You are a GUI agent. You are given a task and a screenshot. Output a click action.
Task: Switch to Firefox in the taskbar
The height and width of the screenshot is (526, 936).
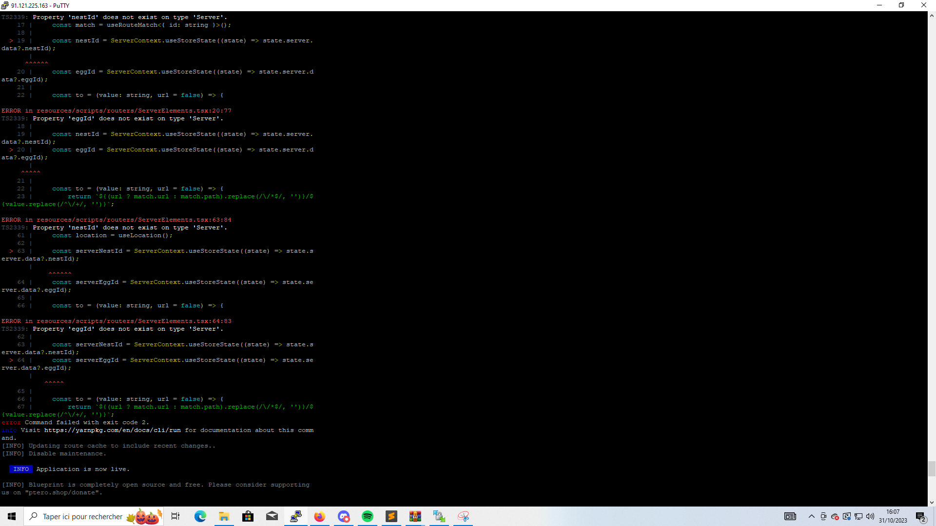[320, 516]
